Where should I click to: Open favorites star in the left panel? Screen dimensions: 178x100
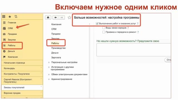coord(10,17)
